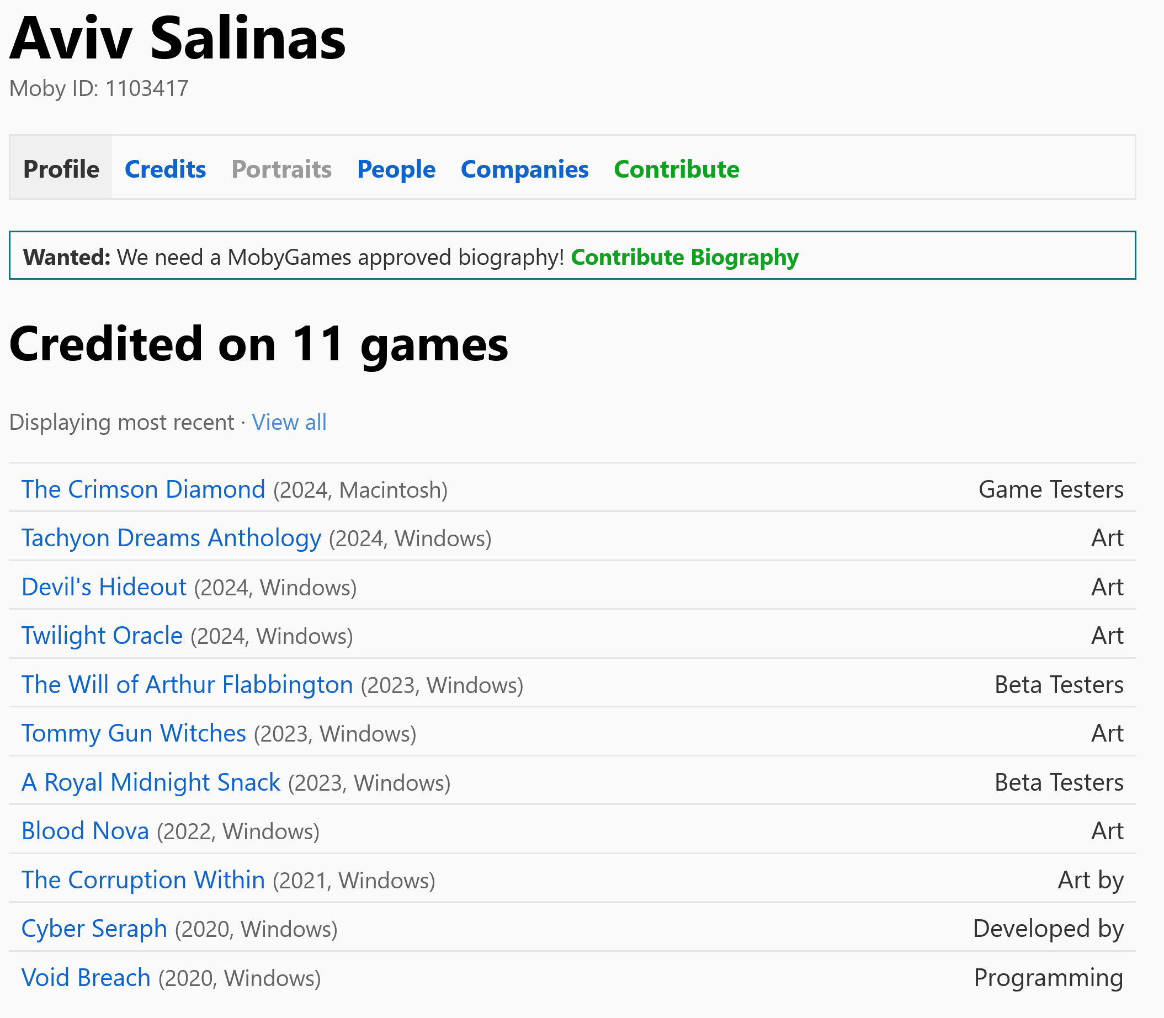
Task: Click (2021, Windows) text beside Corruption Within
Action: pyautogui.click(x=354, y=881)
